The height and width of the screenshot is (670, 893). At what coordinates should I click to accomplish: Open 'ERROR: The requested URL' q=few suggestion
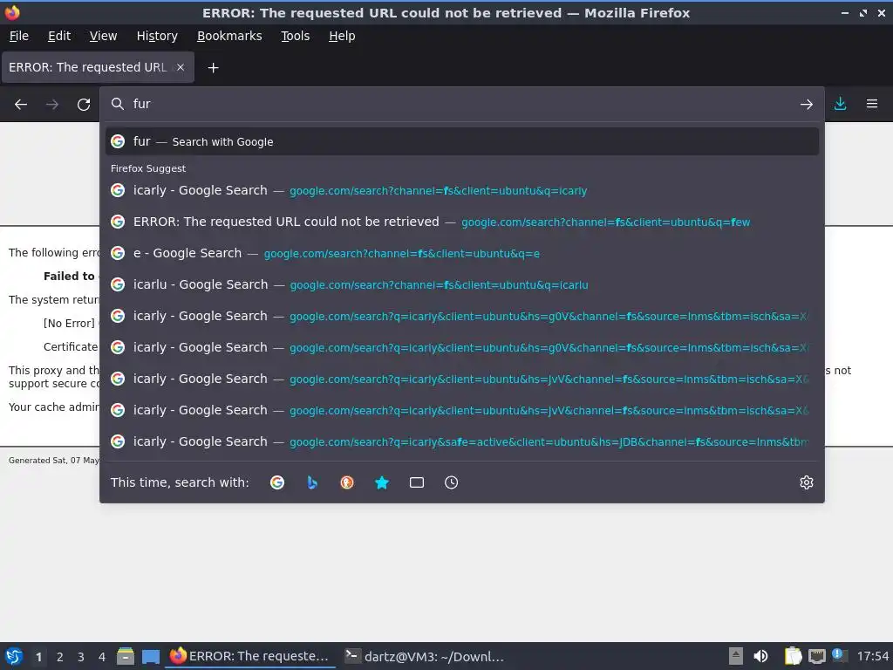click(462, 222)
